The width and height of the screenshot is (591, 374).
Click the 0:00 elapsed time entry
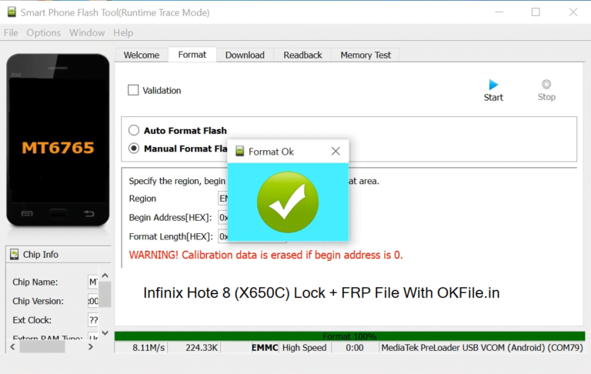coord(355,348)
